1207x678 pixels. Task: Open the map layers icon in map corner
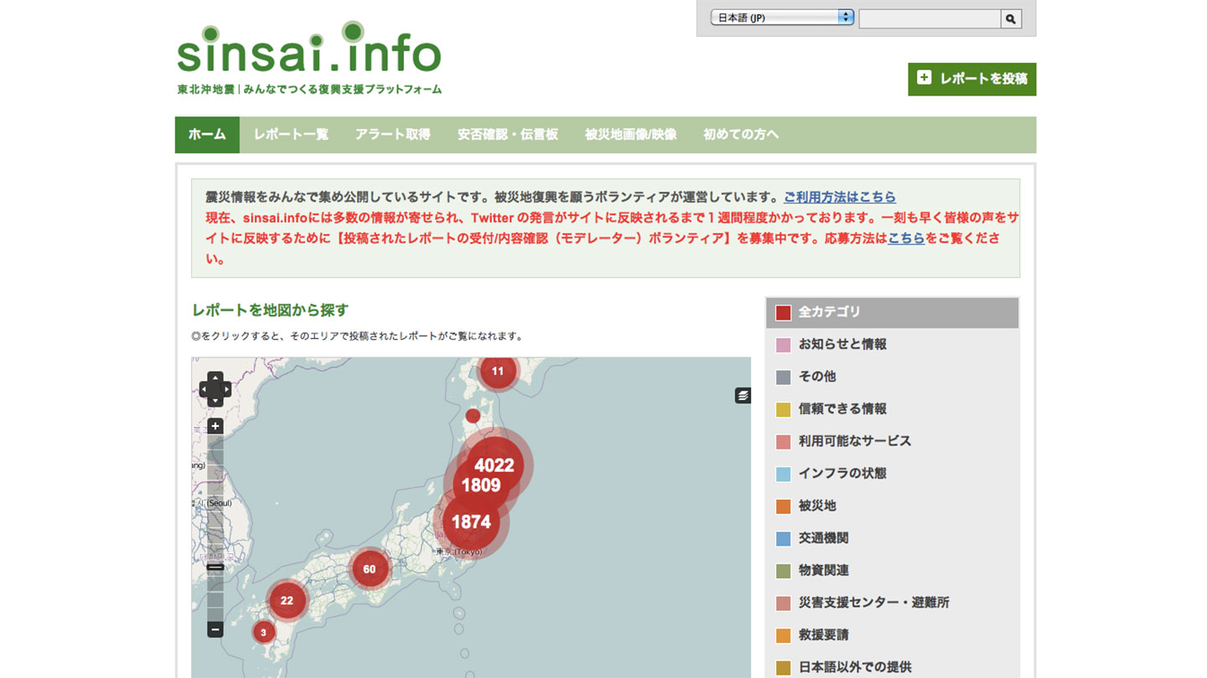(x=741, y=395)
